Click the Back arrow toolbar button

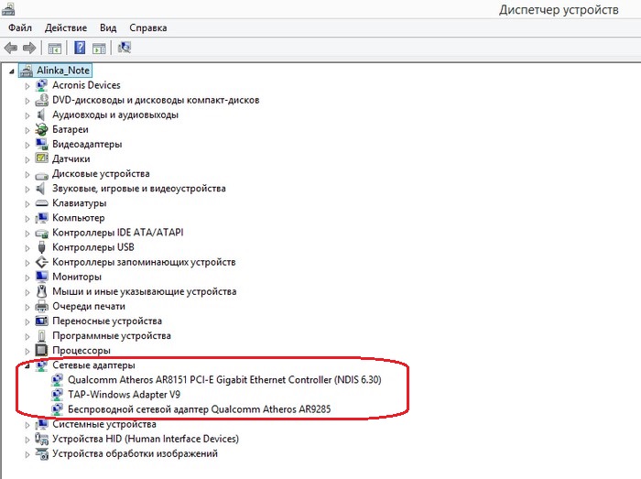[x=11, y=49]
